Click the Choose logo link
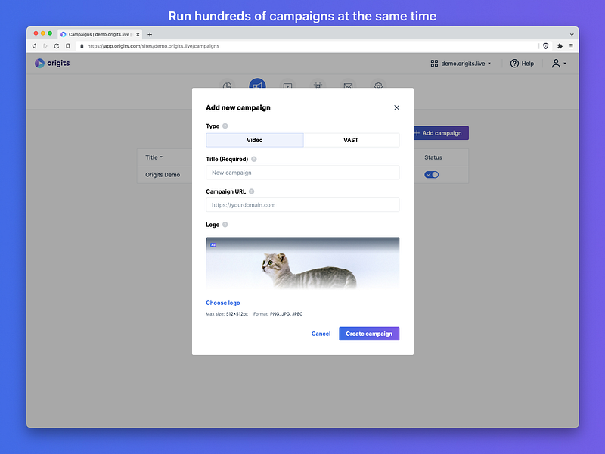Image resolution: width=605 pixels, height=454 pixels. [223, 303]
